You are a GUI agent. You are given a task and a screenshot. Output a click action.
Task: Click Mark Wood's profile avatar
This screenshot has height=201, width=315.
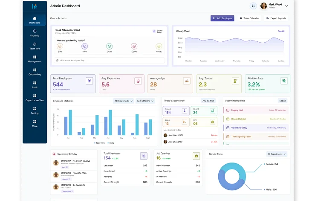point(263,6)
